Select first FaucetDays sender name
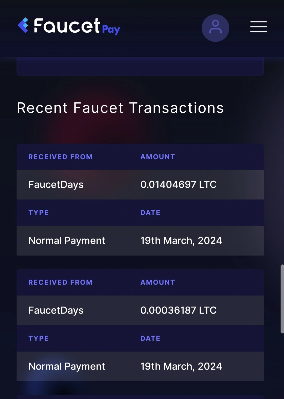Screen dimensions: 284x399 (x=56, y=185)
